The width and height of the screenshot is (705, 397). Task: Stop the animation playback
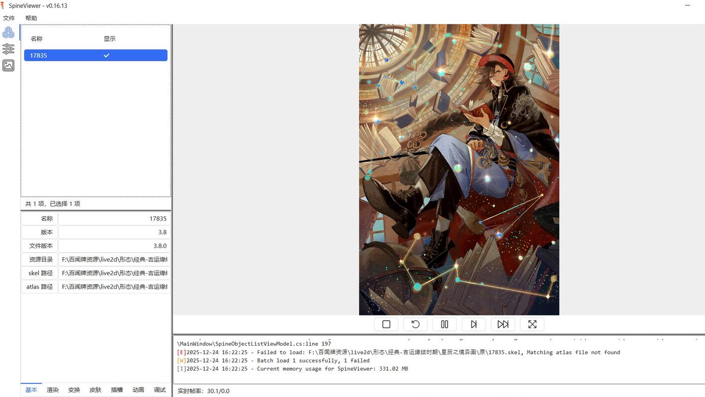click(386, 324)
